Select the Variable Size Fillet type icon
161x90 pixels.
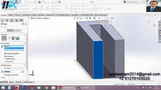click(x=9, y=38)
